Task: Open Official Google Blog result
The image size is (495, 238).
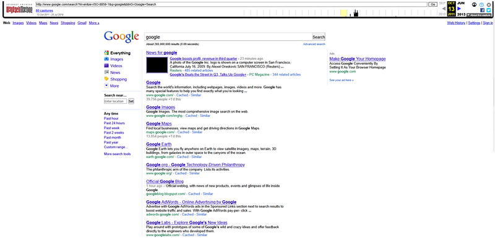Action: (165, 181)
